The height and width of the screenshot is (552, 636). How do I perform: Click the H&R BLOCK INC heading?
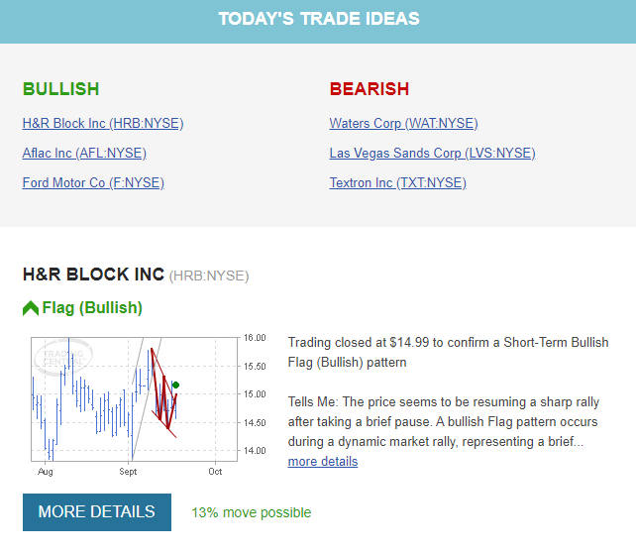[94, 275]
